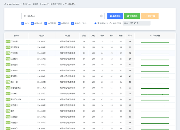180x130 pixels.
Task: Select the 广东东莞 node name
Action: point(14,53)
